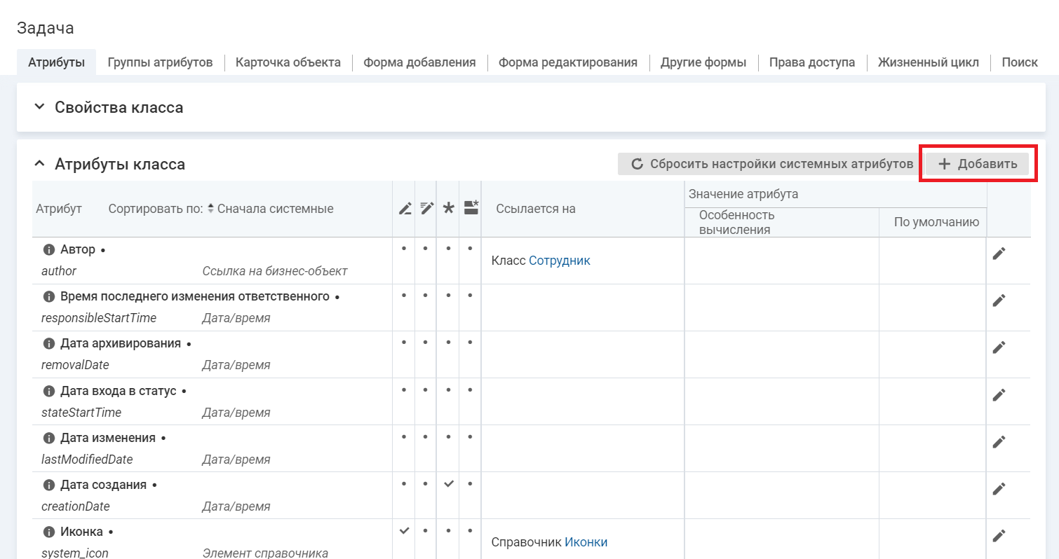
Task: Open the Жизненный цикл tab
Action: pyautogui.click(x=928, y=62)
